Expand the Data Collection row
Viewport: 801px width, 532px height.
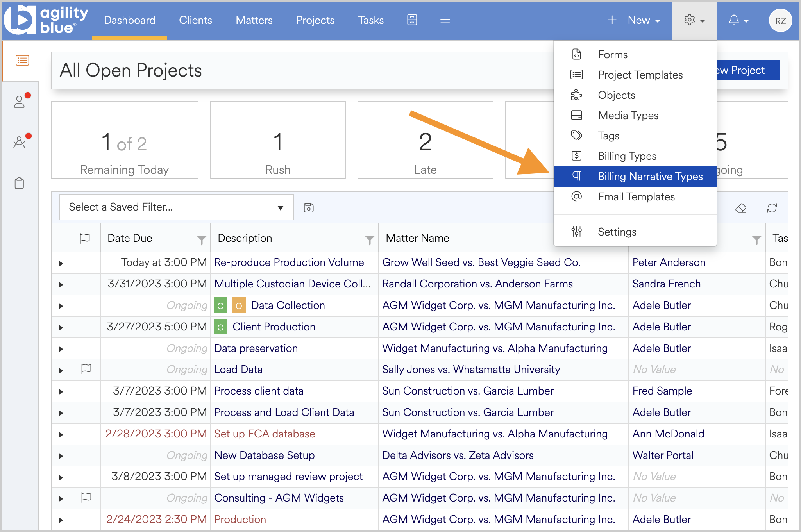pos(61,306)
